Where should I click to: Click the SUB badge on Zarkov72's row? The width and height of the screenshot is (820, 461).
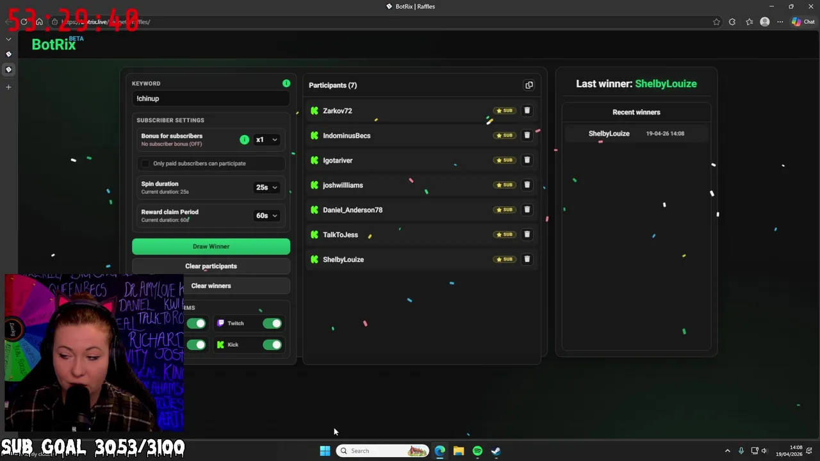pyautogui.click(x=504, y=111)
